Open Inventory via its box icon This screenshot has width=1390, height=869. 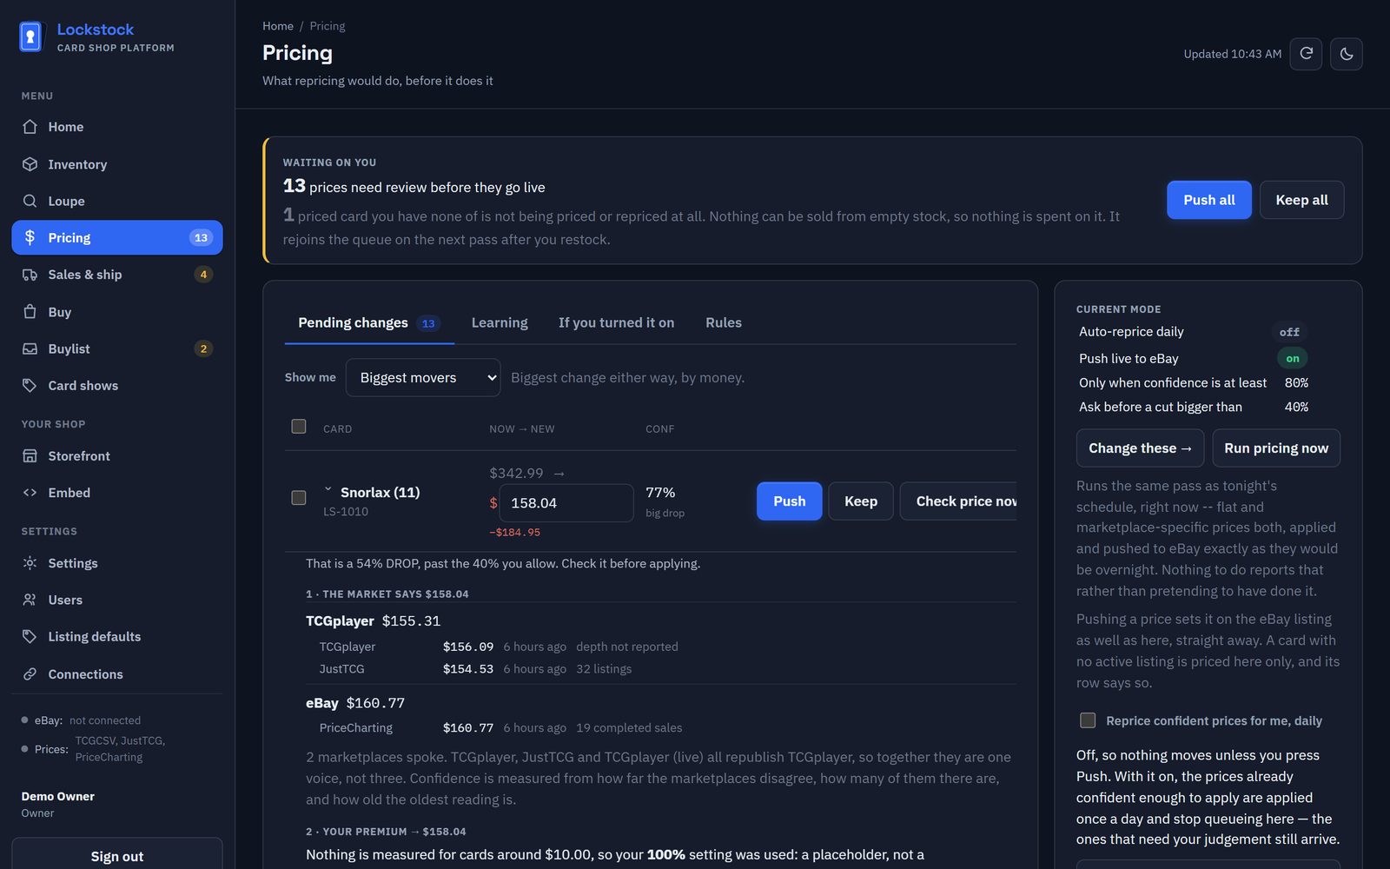(x=30, y=164)
